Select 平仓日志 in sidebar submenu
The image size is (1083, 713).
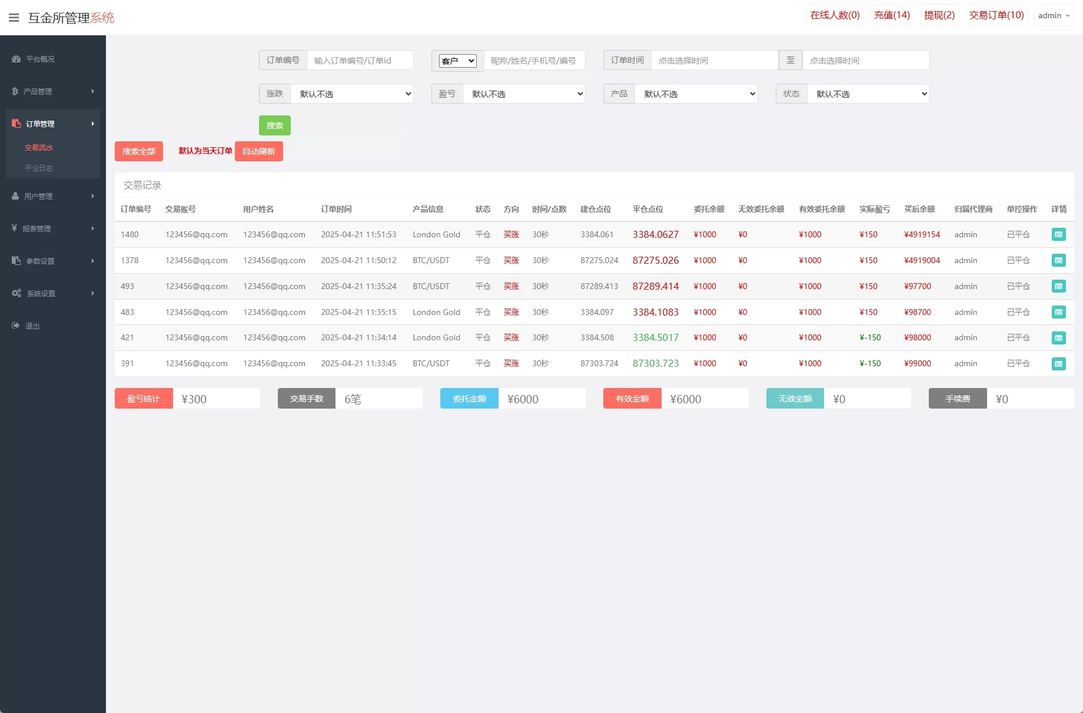coord(39,168)
